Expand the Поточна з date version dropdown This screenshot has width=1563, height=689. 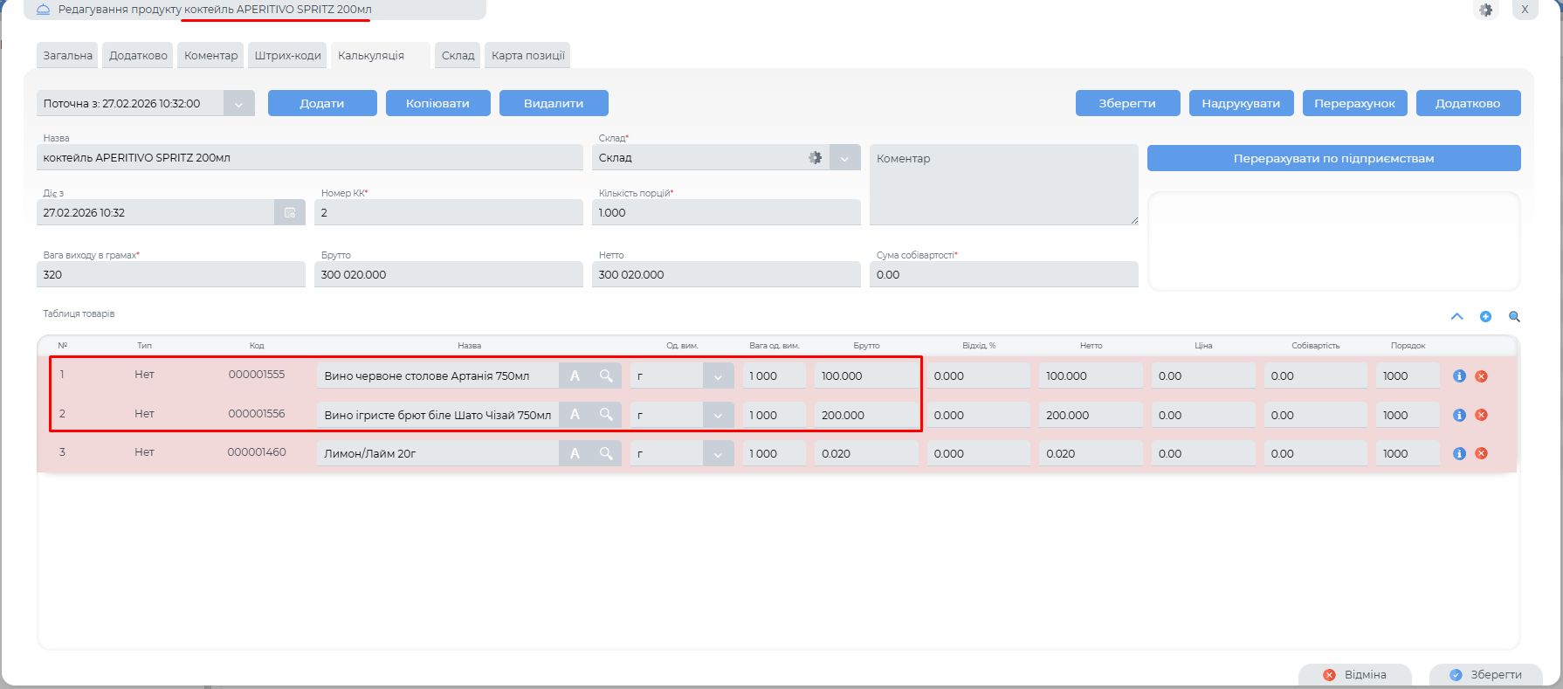point(238,104)
